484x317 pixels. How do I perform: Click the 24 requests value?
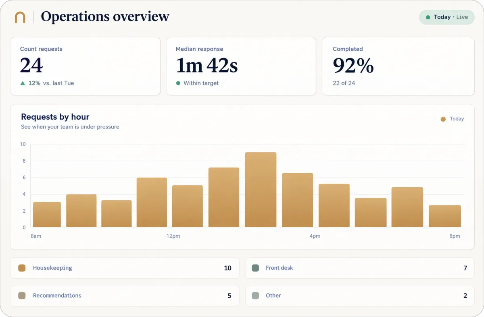point(31,65)
